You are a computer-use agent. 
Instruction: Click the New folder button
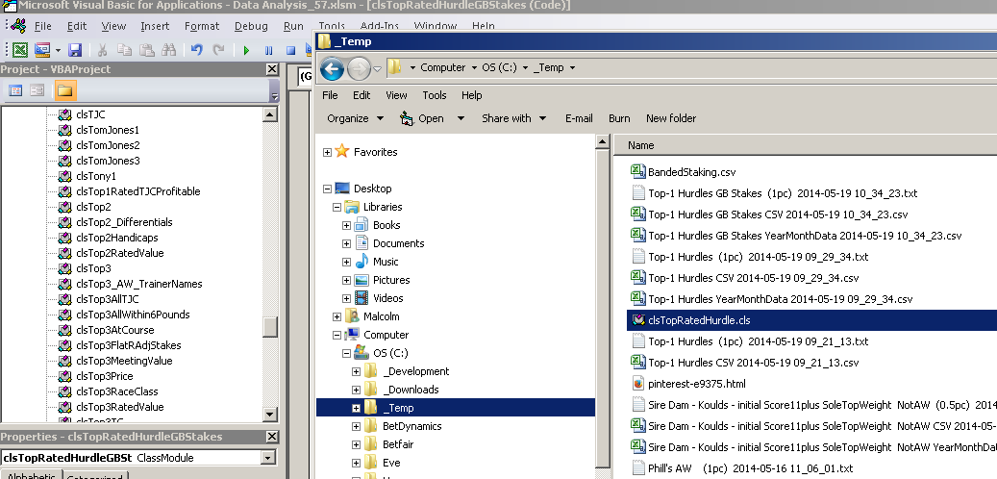(671, 118)
